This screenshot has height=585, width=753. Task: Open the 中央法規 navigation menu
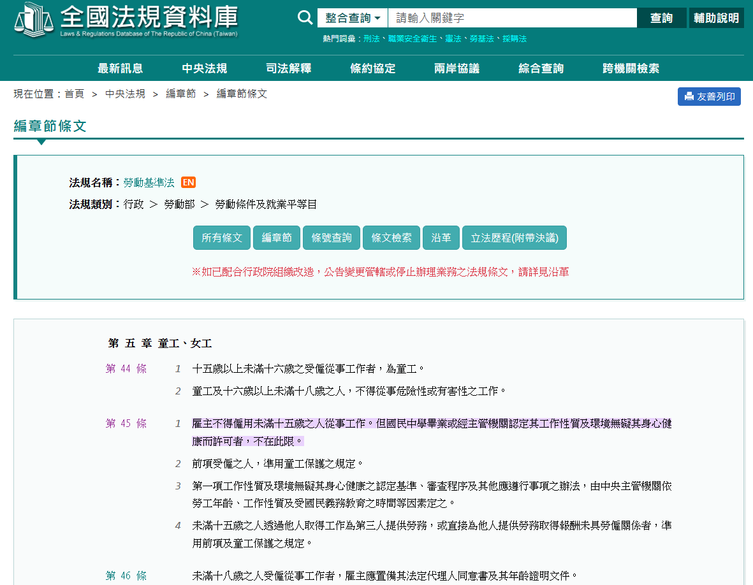tap(204, 69)
